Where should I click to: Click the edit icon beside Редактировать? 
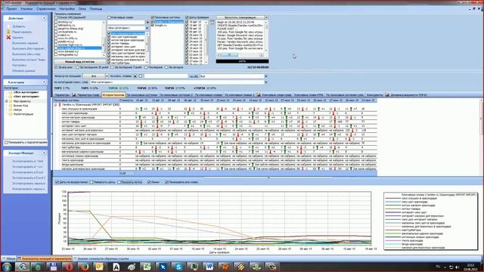(8, 32)
